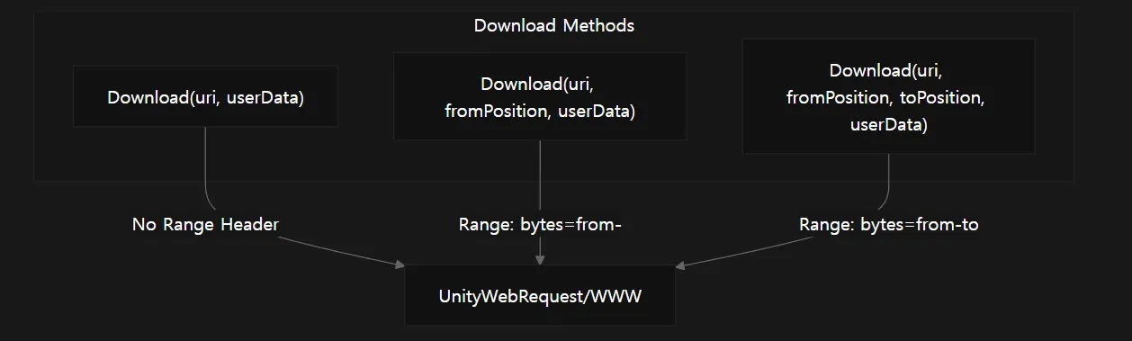This screenshot has width=1132, height=341.
Task: Select the No Range Header edge label
Action: [205, 225]
